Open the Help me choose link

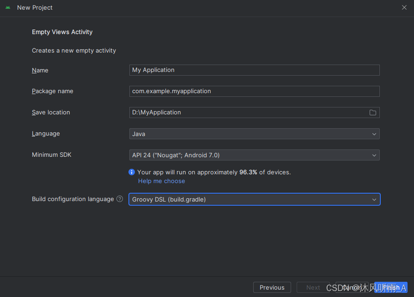pos(161,181)
